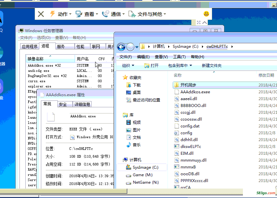Open 帮助(H) menu in Task Manager
Viewport: 277px width, 198px height.
[79, 37]
